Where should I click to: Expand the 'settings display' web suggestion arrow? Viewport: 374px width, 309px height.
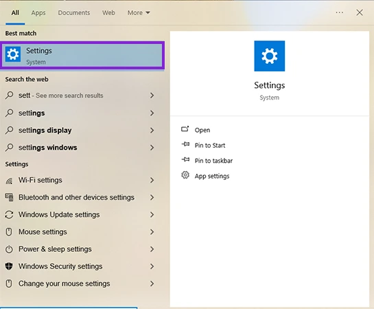(x=152, y=130)
